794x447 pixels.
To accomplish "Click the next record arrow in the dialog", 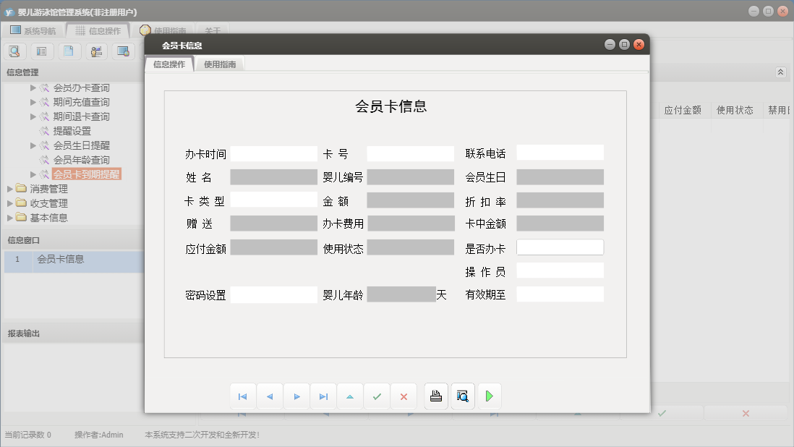I will pos(296,396).
